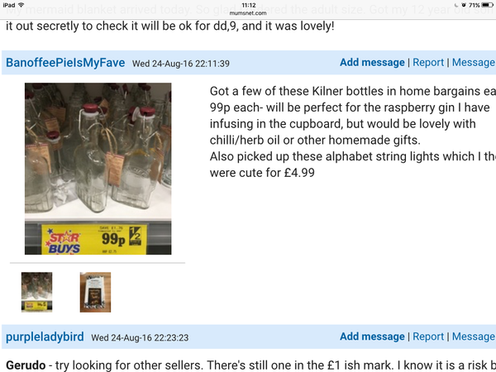Report purpleladybird's post
Viewport: 496px width, 372px height.
(428, 336)
